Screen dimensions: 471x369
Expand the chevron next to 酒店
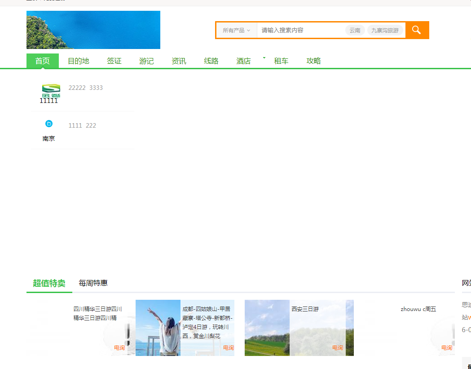coord(264,58)
